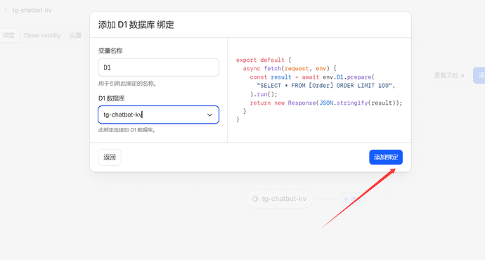Open the 设置 tab behind the dialog
Viewport: 485px width, 260px height.
click(x=75, y=35)
